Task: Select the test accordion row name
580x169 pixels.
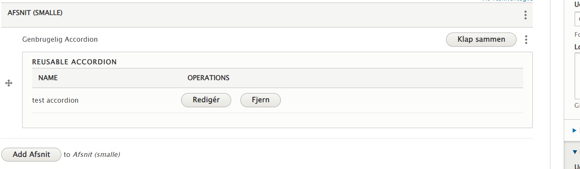Action: point(55,100)
